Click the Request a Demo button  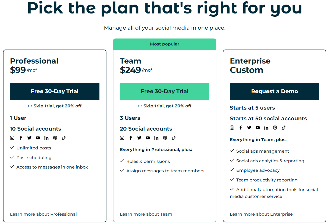(274, 91)
